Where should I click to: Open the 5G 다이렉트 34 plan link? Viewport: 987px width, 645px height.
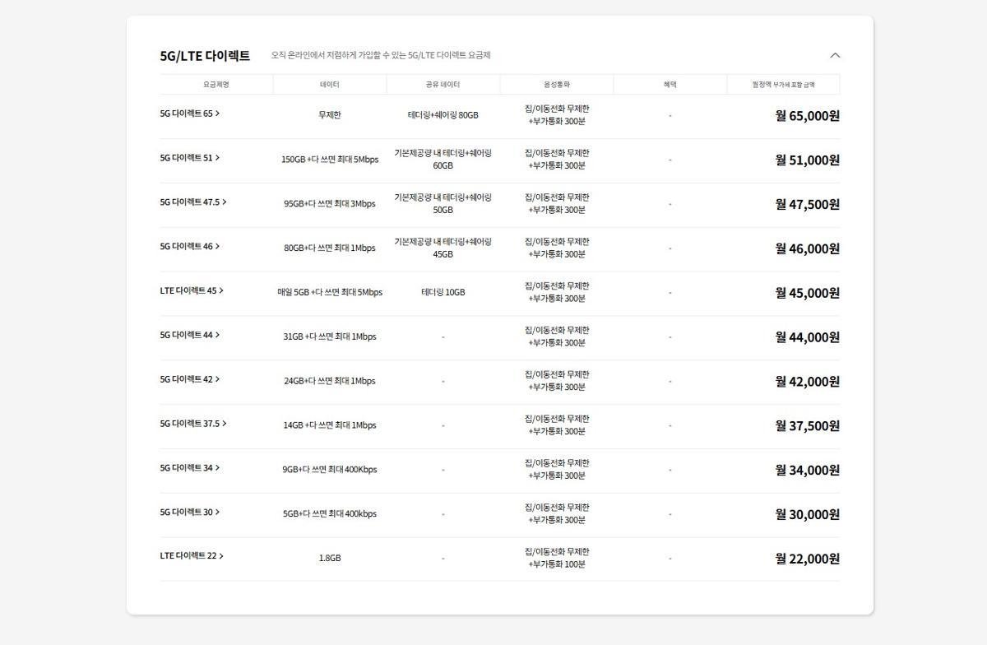tap(190, 469)
